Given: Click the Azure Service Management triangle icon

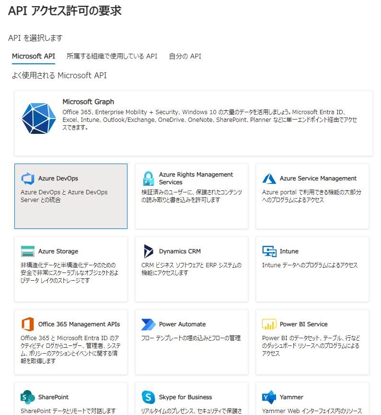Looking at the screenshot, I should [x=269, y=178].
